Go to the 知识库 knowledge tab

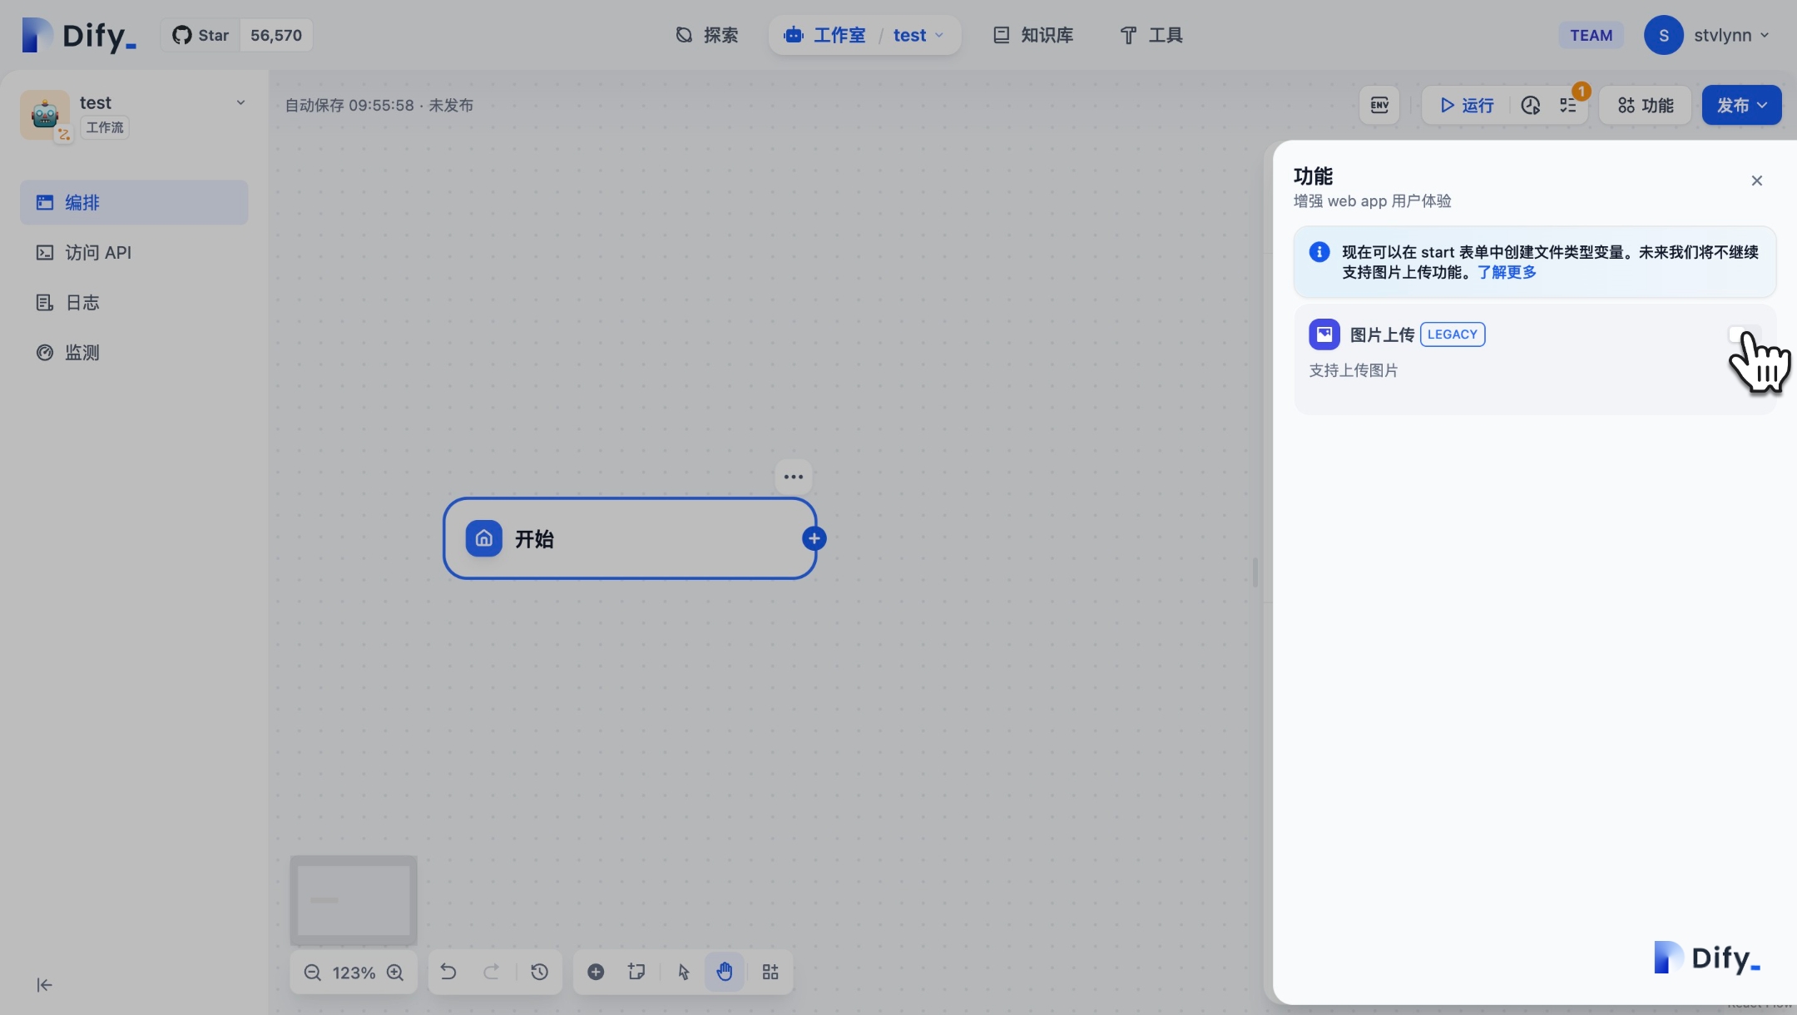[1033, 35]
